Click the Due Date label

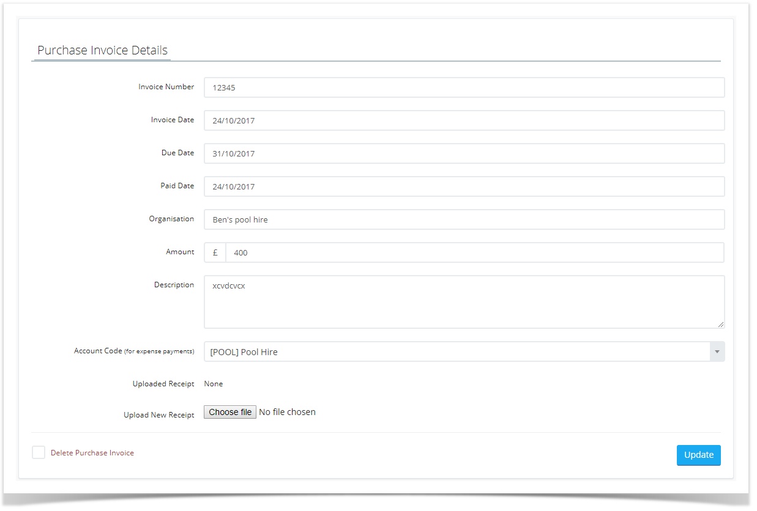(x=178, y=153)
